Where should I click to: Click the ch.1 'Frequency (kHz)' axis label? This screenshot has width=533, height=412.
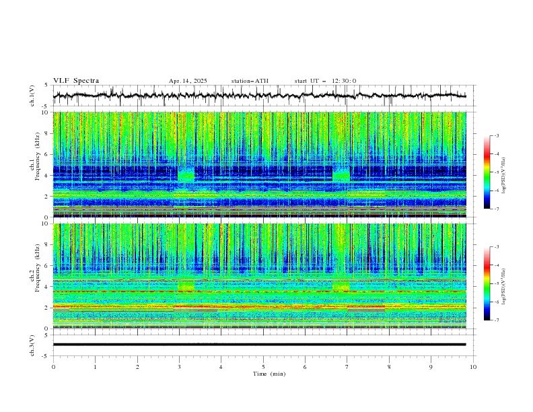[x=38, y=157]
